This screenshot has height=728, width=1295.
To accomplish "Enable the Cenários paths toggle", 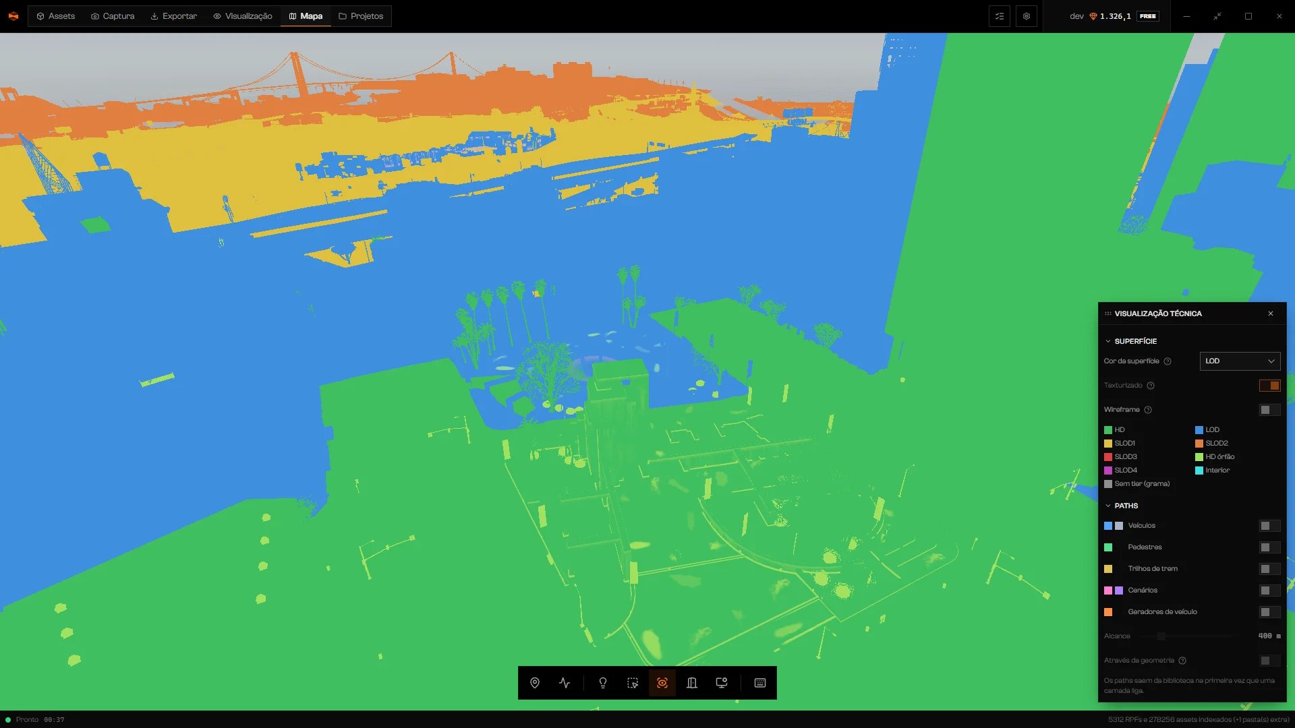I will coord(1269,590).
